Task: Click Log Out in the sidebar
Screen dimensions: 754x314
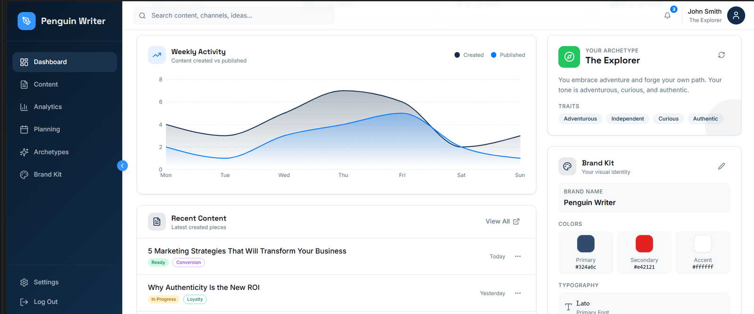Action: 45,302
